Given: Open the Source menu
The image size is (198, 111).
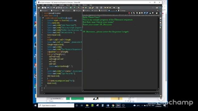Looking at the screenshot, I should coord(48,5).
